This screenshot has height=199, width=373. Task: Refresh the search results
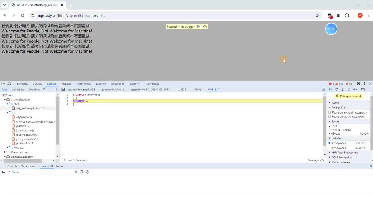(81, 172)
